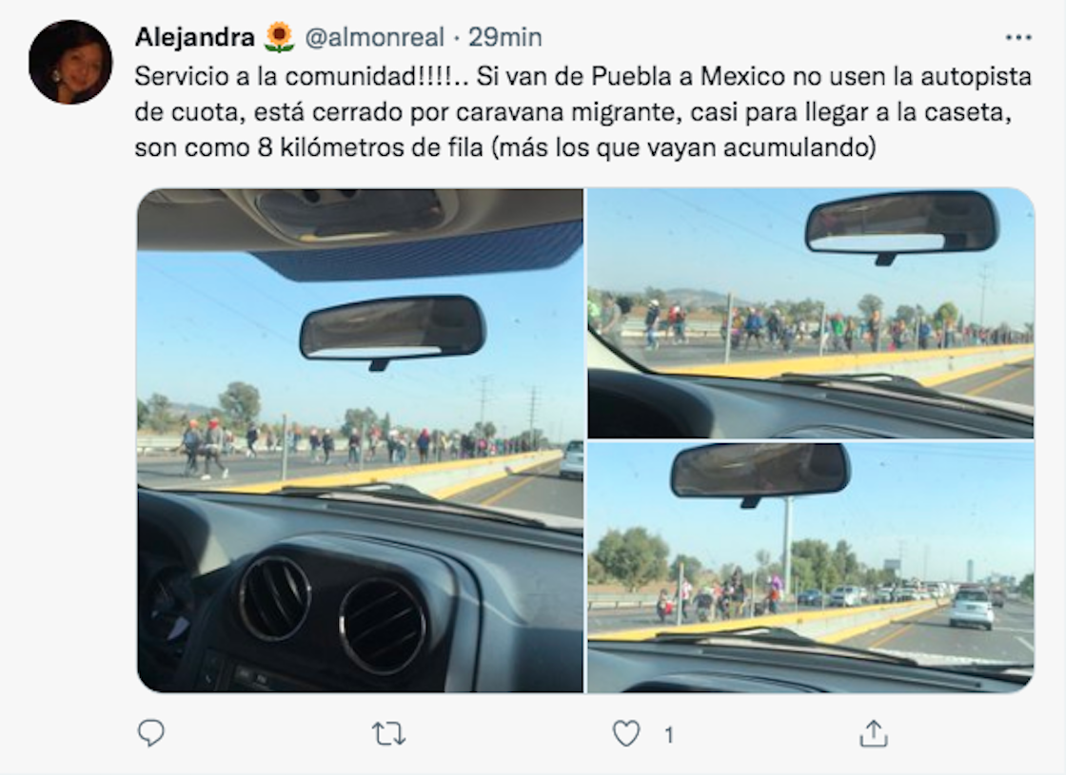This screenshot has height=775, width=1066.
Task: Open the top-right photo of migrants walking
Action: click(810, 313)
